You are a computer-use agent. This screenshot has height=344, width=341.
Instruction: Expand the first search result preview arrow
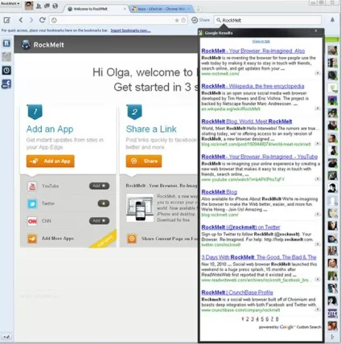(318, 73)
